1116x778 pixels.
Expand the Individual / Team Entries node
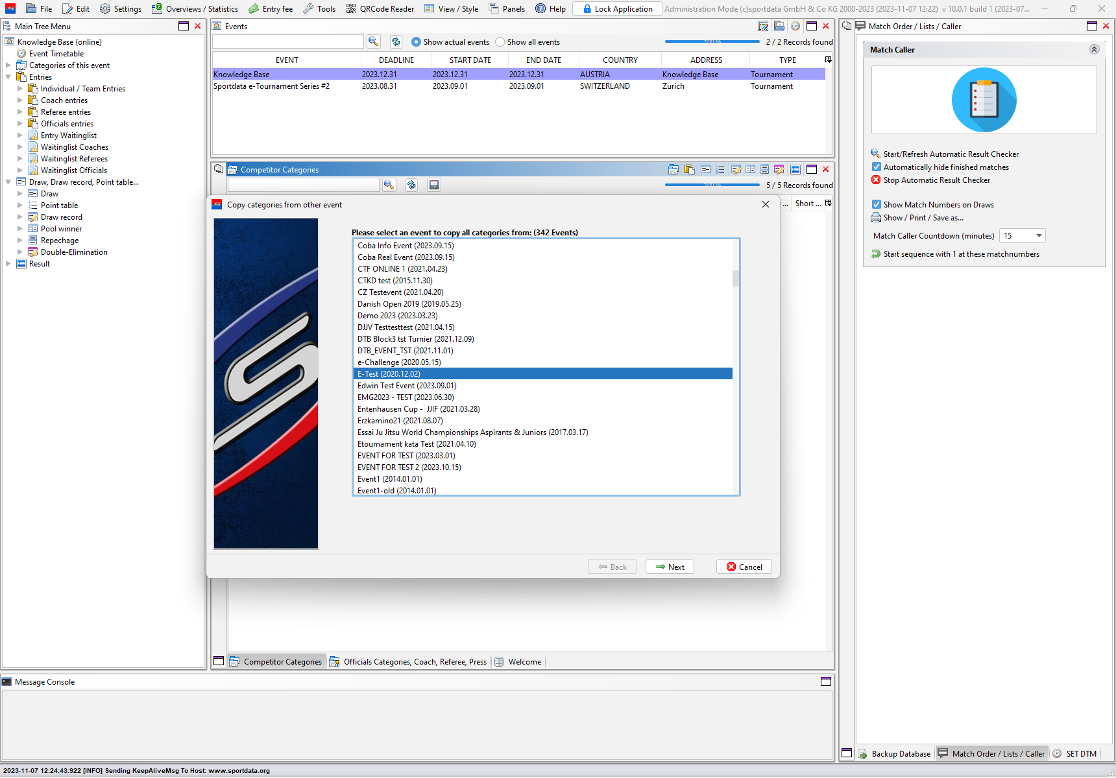tap(19, 89)
